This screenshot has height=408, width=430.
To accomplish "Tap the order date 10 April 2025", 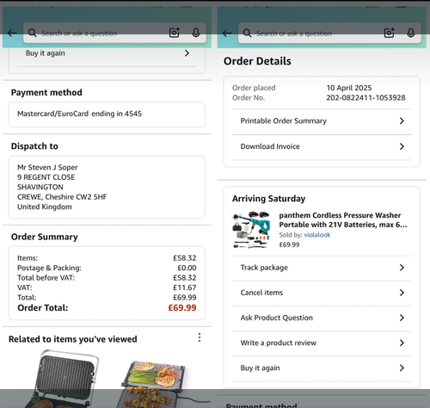I will pos(349,88).
